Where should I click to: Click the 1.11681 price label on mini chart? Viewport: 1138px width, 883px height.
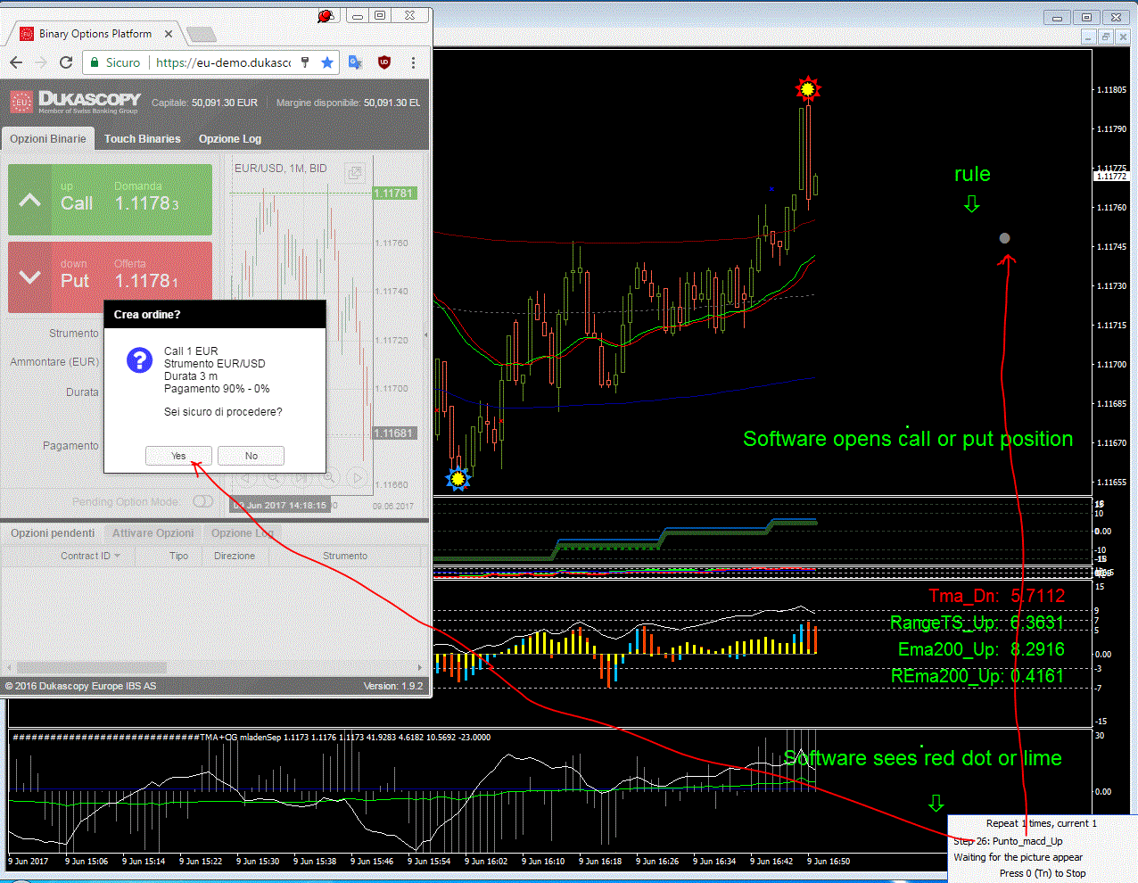[x=393, y=433]
